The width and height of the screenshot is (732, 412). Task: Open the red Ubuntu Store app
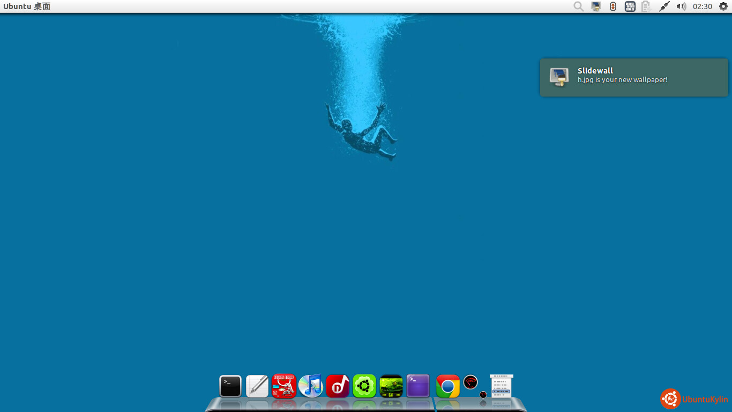(284, 386)
